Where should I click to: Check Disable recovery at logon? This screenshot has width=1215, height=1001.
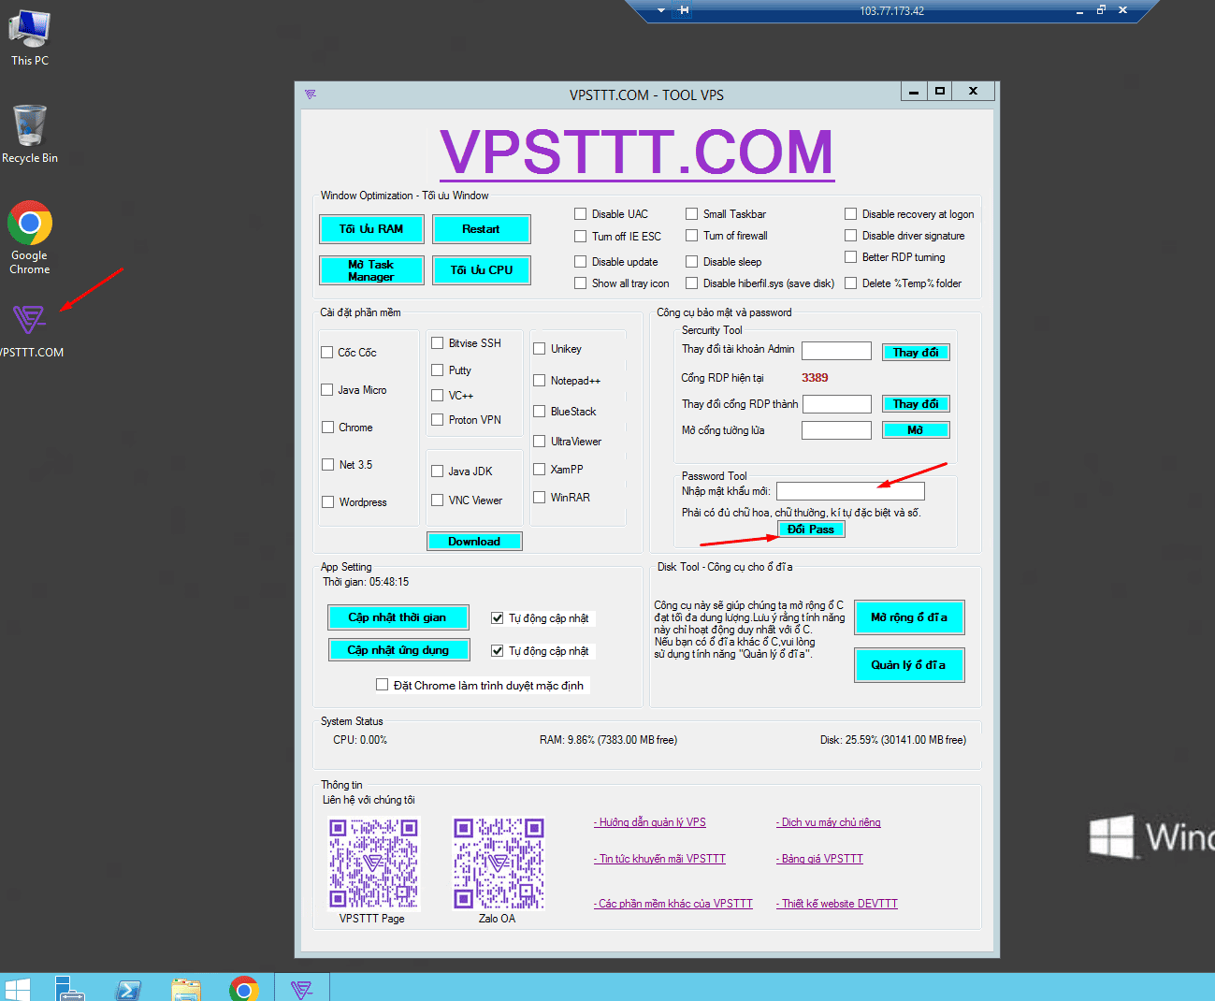click(851, 214)
